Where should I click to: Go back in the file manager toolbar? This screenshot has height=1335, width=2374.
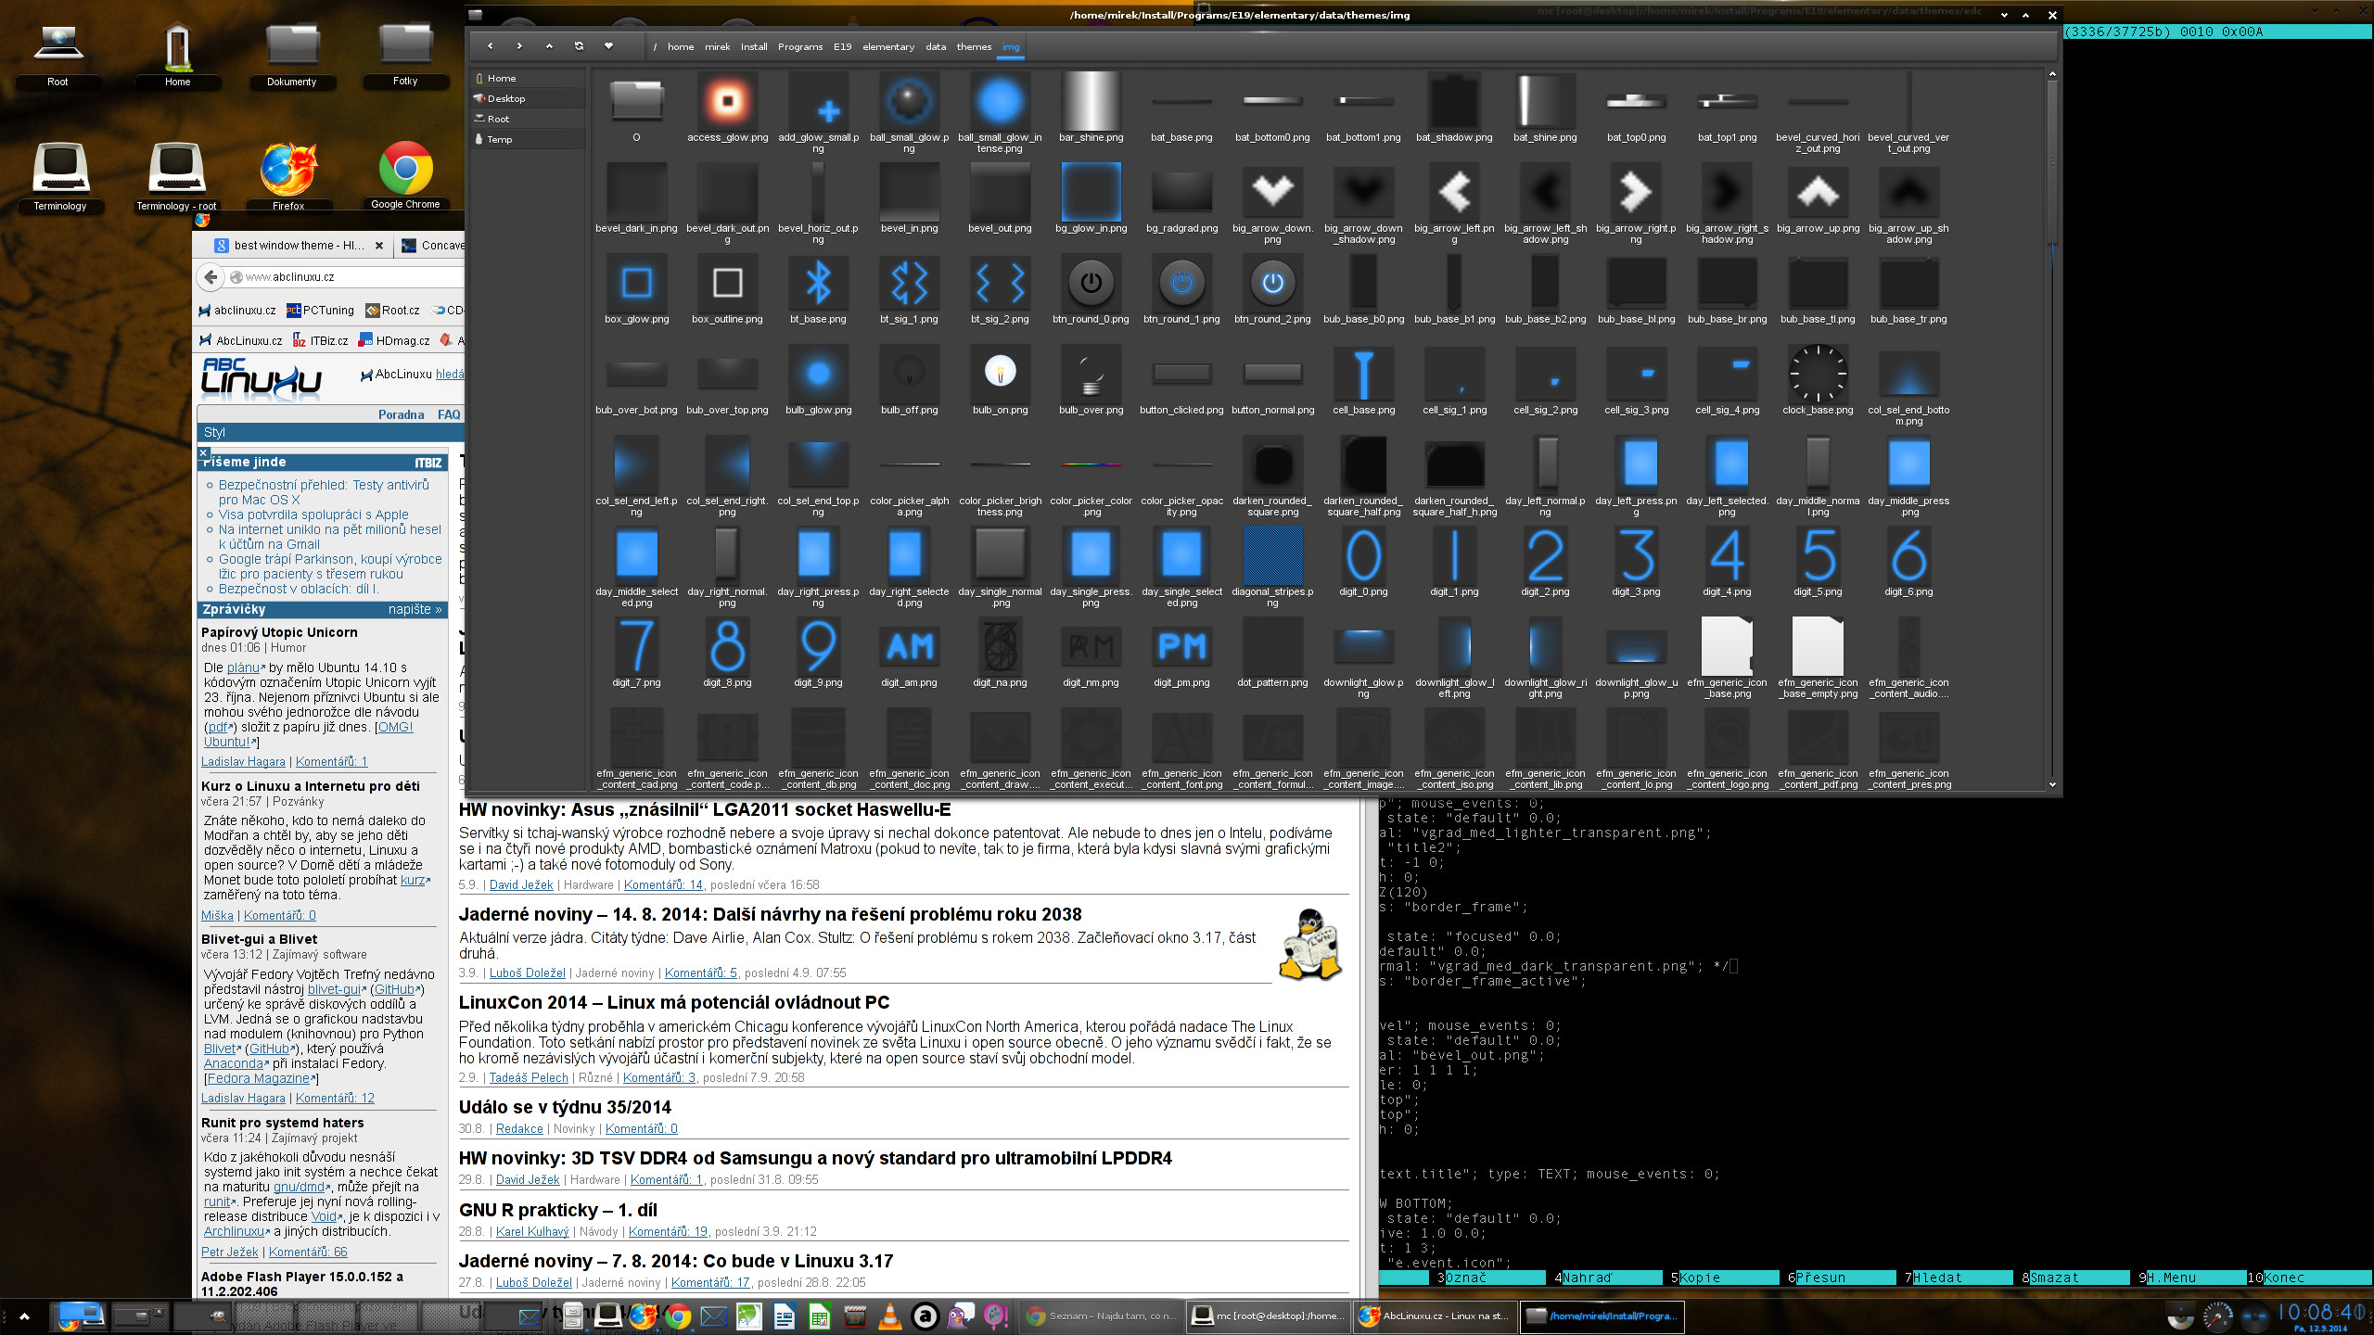(490, 45)
